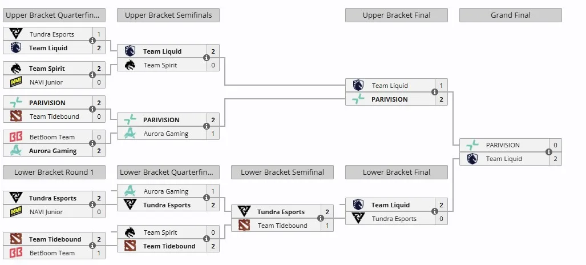The height and width of the screenshot is (265, 586).
Task: Click PARIVISION logo in the Grand Final
Action: [472, 145]
